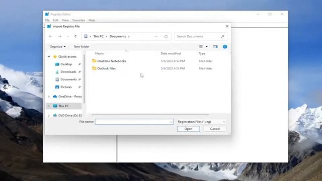Viewport: 322px width, 181px height.
Task: Click the Cancel button
Action: click(215, 129)
